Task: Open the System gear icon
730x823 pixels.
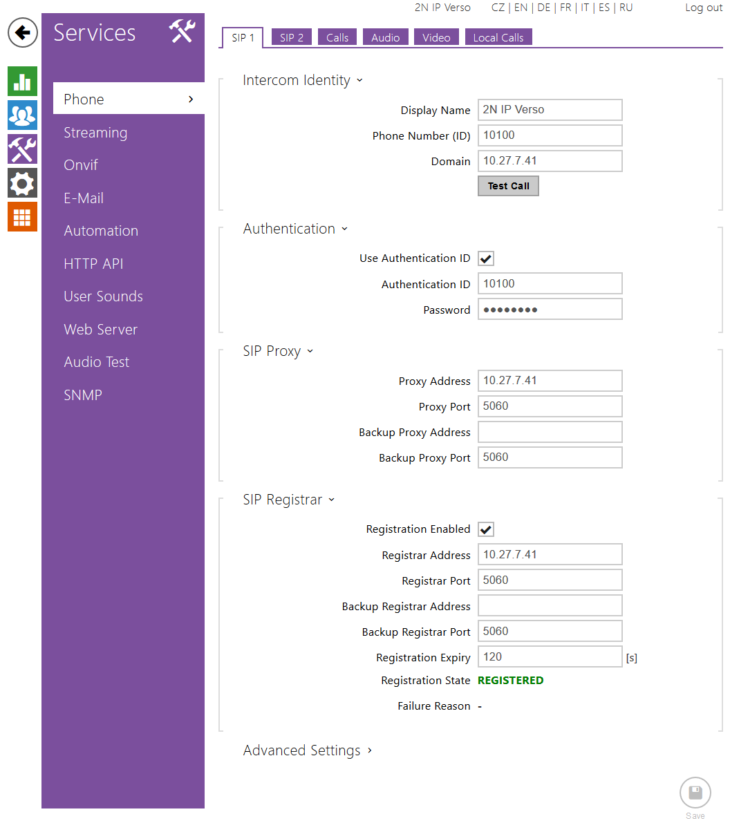Action: coord(22,183)
